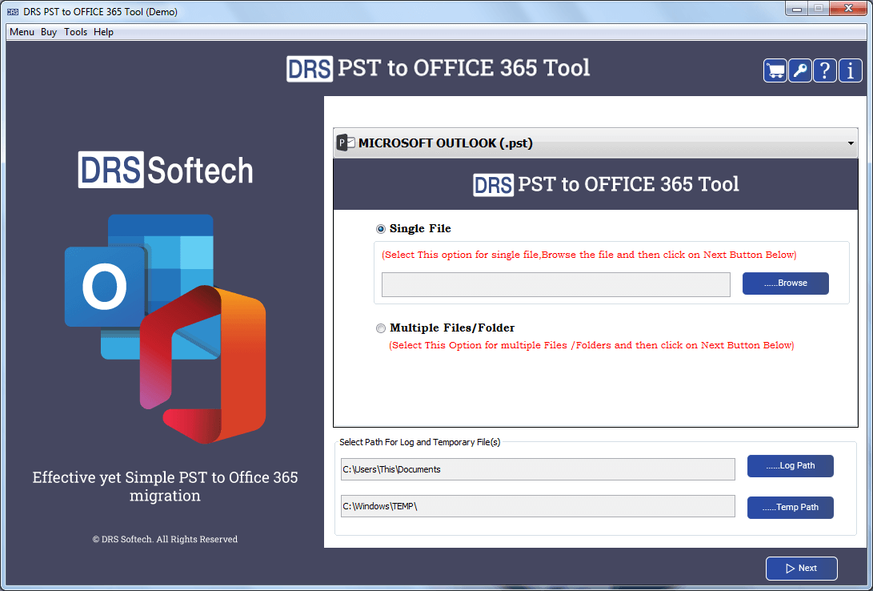This screenshot has height=591, width=873.
Task: Click the key activation icon
Action: pyautogui.click(x=799, y=70)
